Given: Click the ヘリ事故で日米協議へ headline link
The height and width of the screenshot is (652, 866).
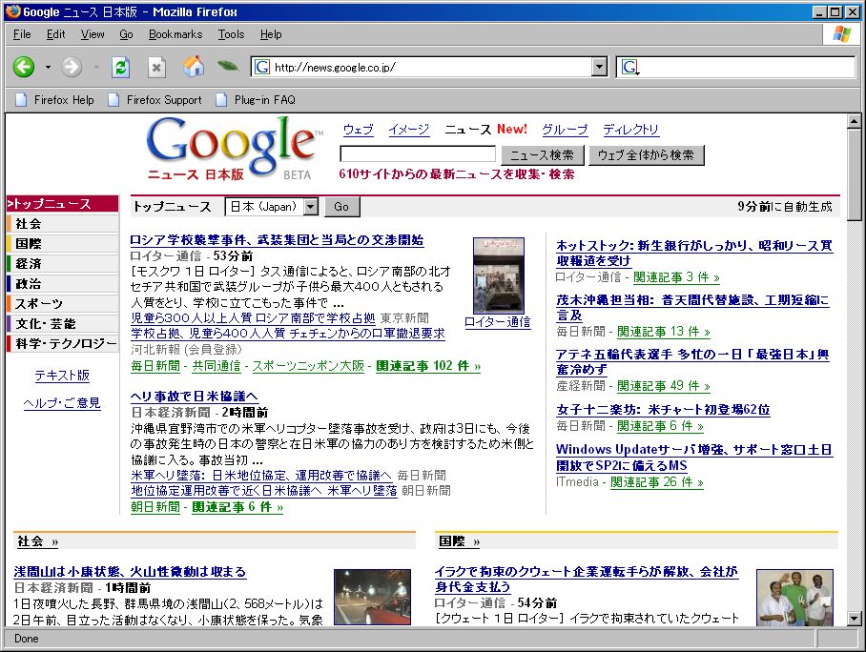Looking at the screenshot, I should click(x=195, y=396).
